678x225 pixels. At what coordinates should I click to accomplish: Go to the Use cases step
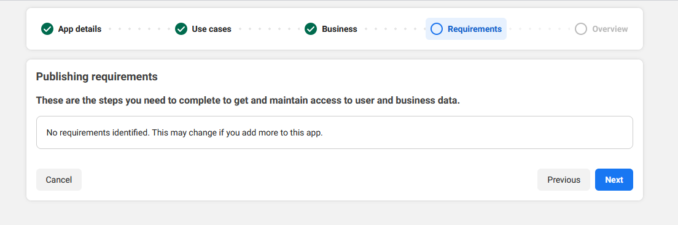(x=211, y=29)
